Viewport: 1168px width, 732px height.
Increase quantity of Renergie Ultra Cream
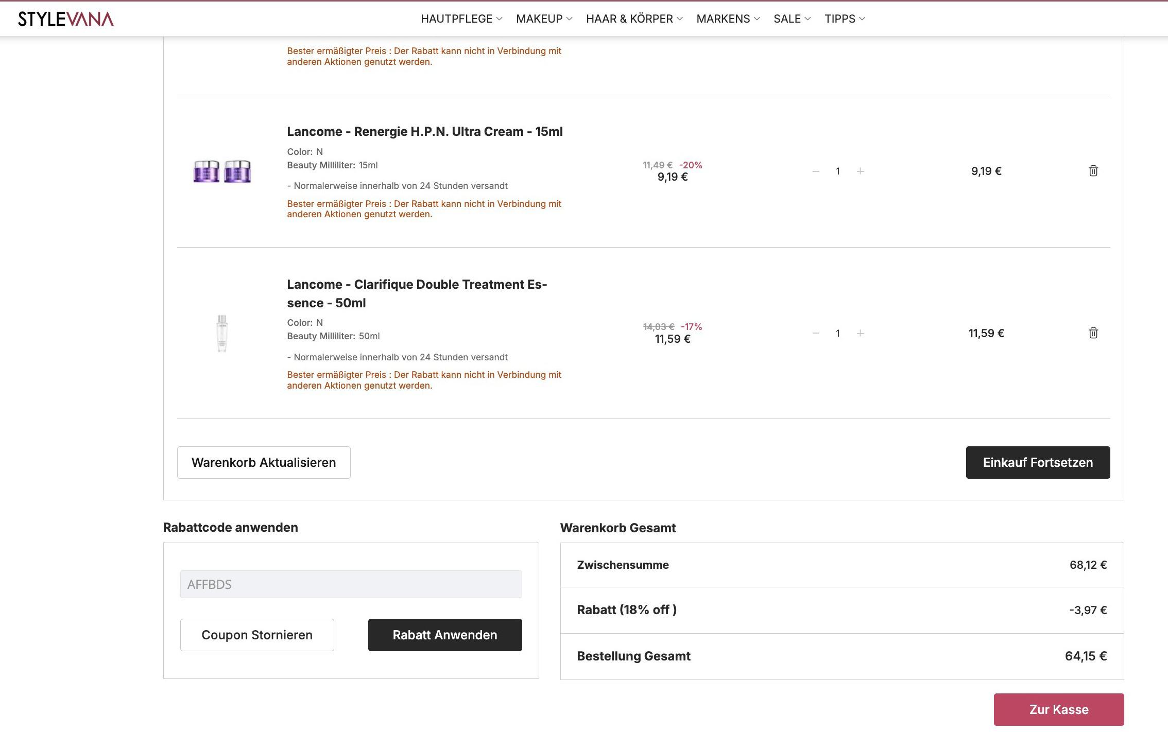tap(860, 171)
